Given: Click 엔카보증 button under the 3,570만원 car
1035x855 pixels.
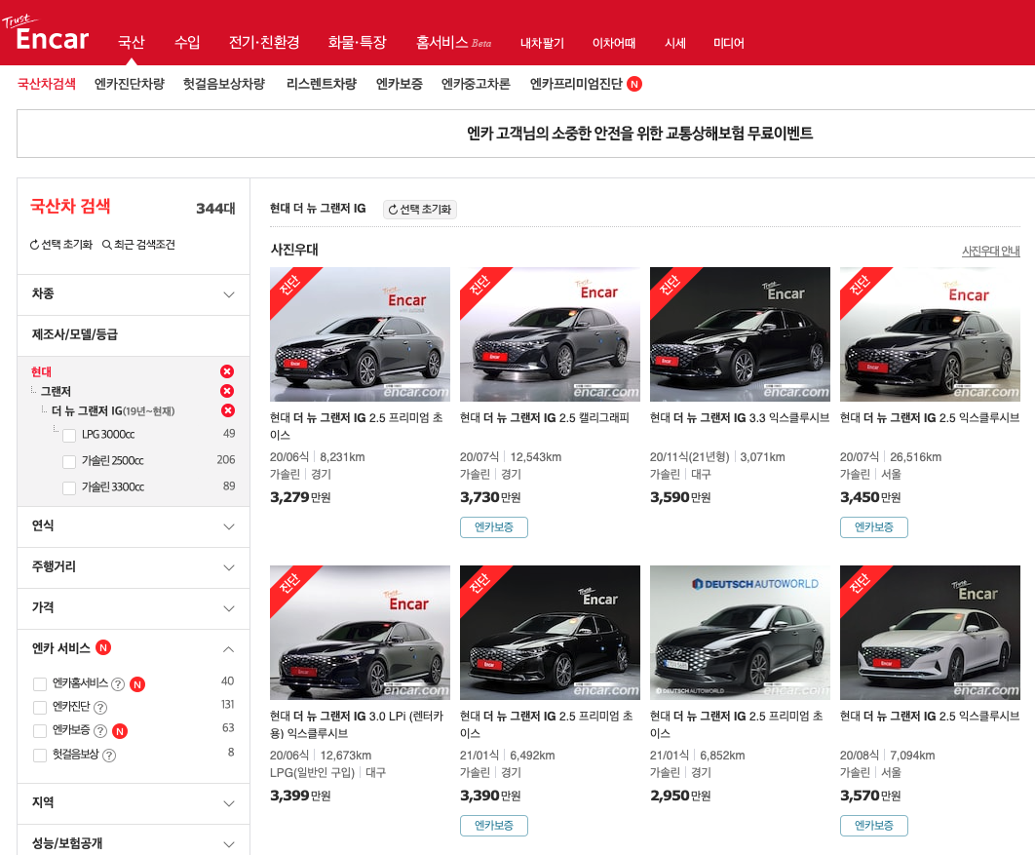Looking at the screenshot, I should [874, 826].
